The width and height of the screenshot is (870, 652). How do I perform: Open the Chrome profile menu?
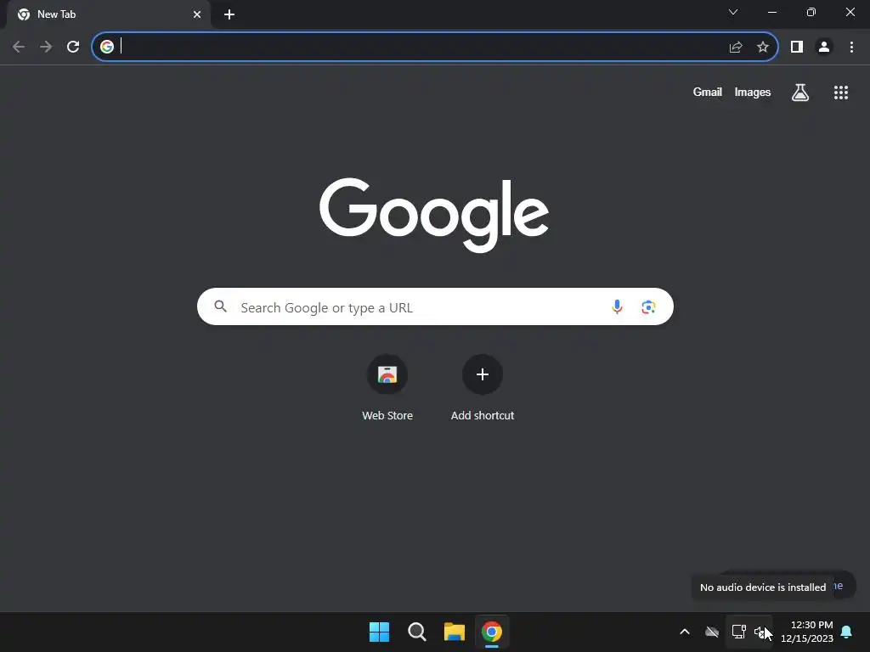pyautogui.click(x=824, y=48)
